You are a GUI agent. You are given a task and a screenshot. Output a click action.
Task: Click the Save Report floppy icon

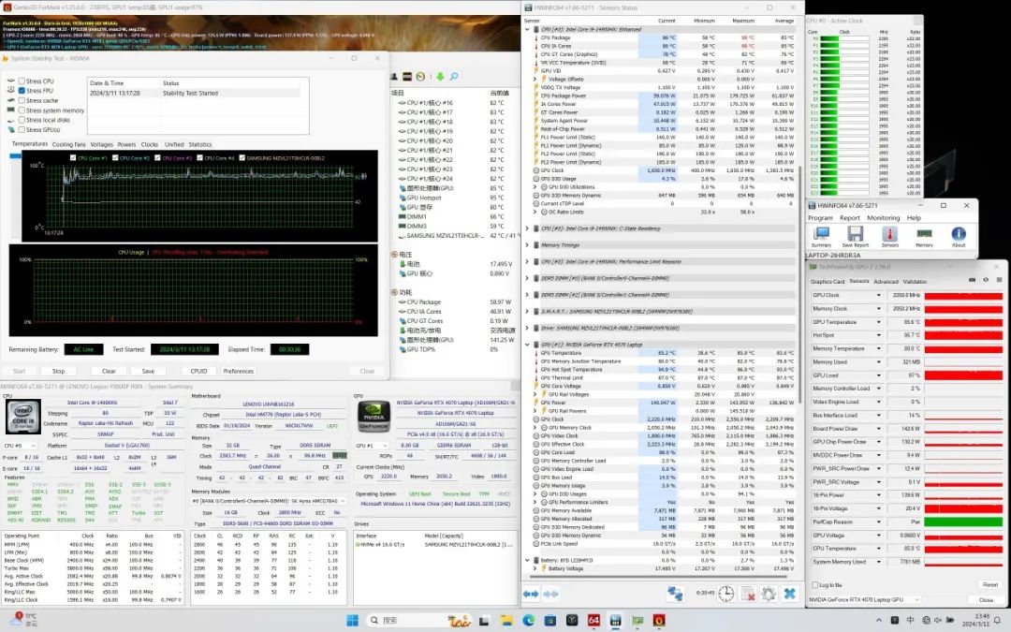[x=855, y=234]
